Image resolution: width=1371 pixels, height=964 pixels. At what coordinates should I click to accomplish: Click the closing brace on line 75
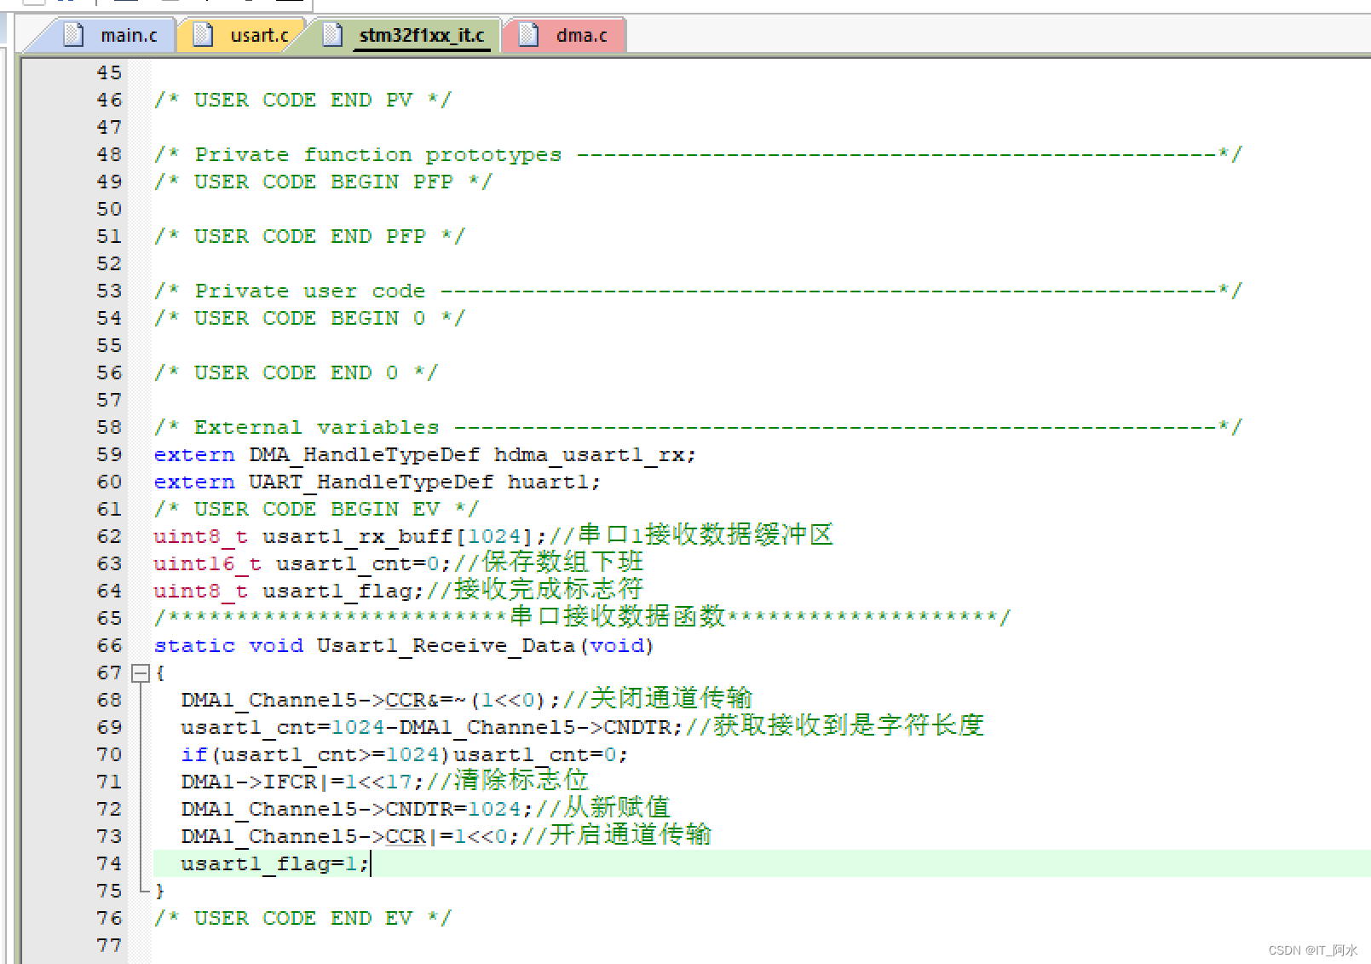click(x=159, y=891)
